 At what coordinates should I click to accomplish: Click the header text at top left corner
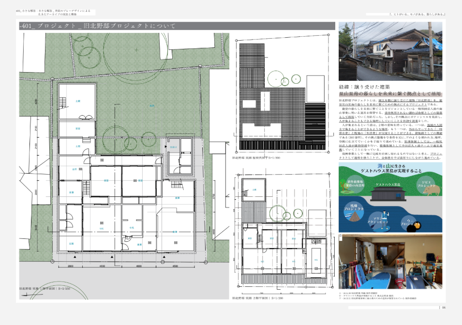[54, 12]
